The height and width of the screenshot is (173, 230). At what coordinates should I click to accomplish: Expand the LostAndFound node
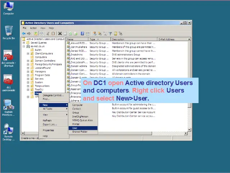28,68
